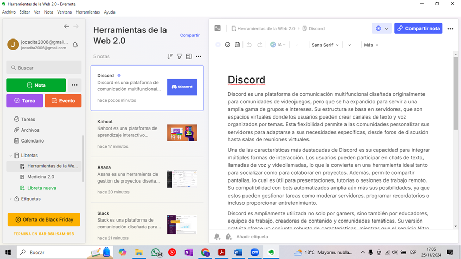Open Word from the taskbar
Image resolution: width=461 pixels, height=259 pixels.
pos(238,252)
